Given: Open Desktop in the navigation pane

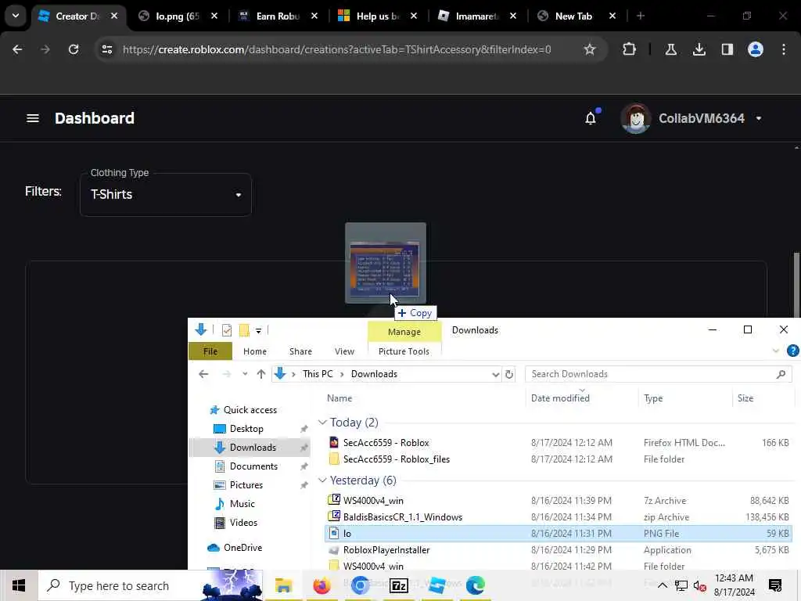Looking at the screenshot, I should [246, 429].
